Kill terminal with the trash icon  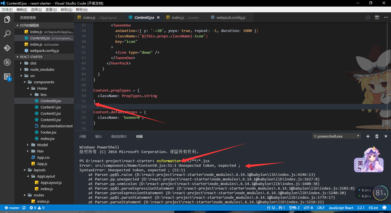pyautogui.click(x=377, y=136)
